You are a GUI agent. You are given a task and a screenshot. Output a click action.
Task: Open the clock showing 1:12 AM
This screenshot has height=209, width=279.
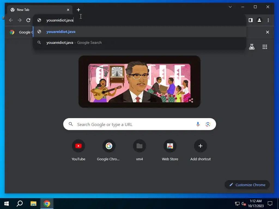coord(256,204)
